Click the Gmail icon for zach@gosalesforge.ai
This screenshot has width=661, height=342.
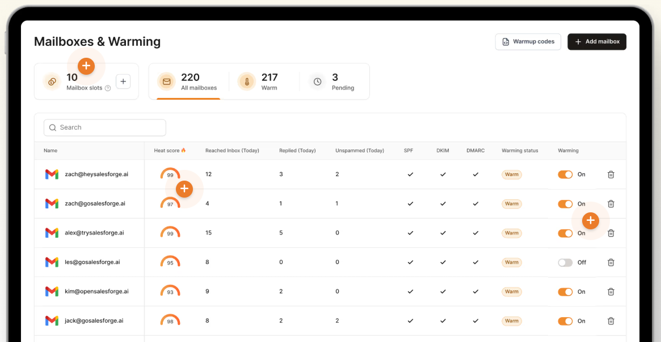tap(52, 204)
